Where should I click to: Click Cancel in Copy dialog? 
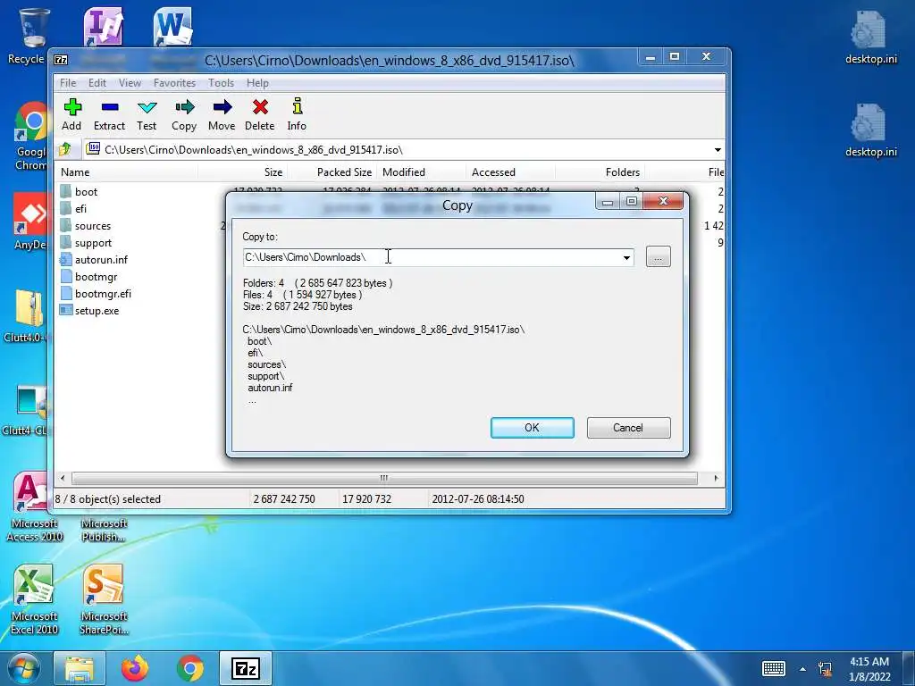tap(628, 428)
